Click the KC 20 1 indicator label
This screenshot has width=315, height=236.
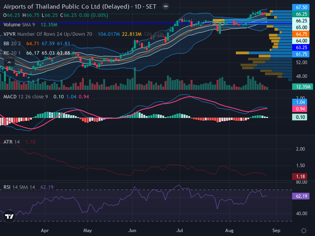tap(12, 53)
